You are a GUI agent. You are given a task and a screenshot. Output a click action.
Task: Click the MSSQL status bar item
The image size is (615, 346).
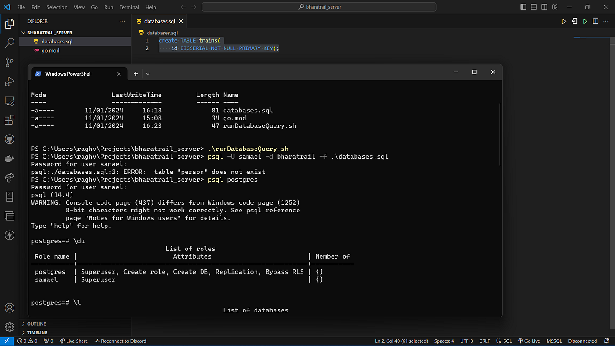click(554, 341)
